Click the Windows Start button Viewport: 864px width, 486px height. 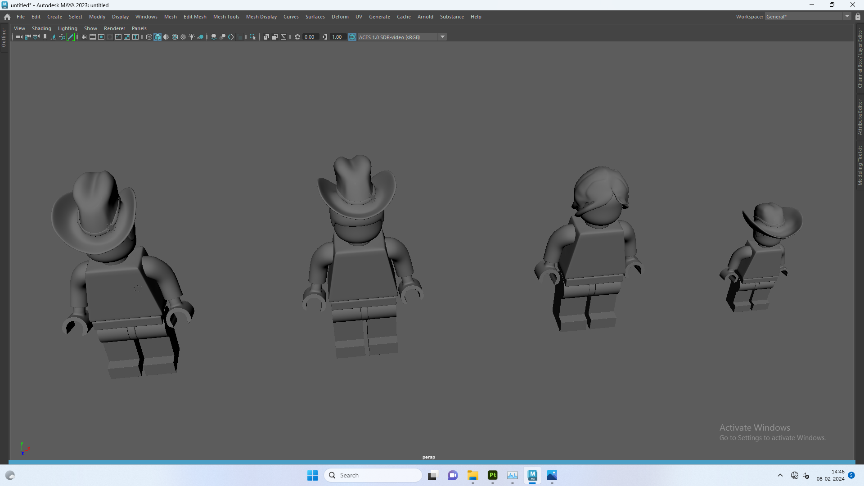click(x=312, y=475)
